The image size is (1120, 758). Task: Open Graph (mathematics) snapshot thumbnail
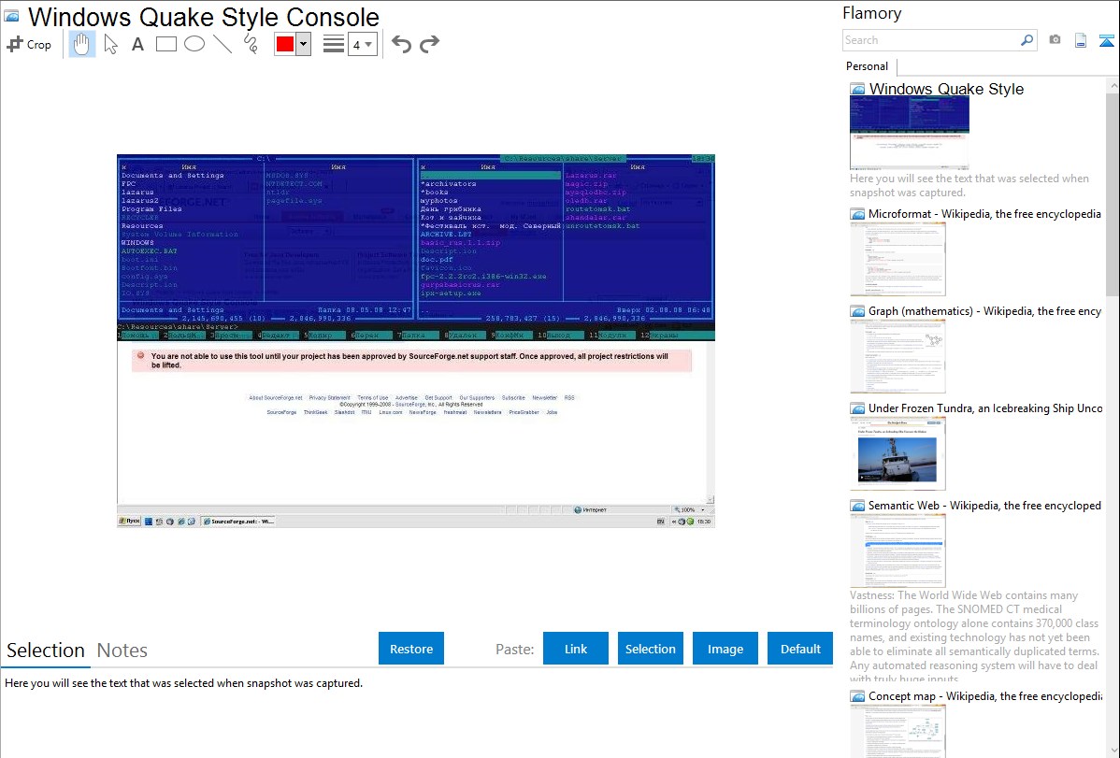point(897,356)
